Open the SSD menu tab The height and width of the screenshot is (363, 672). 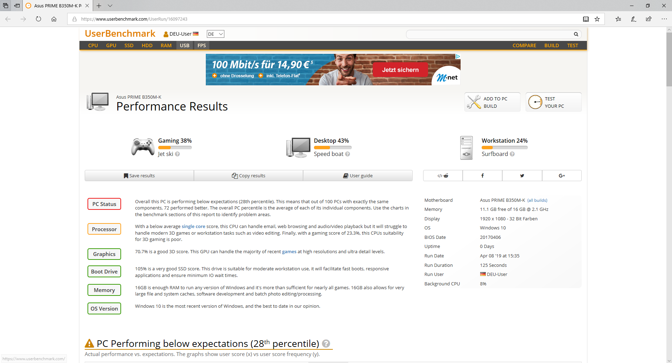(129, 45)
